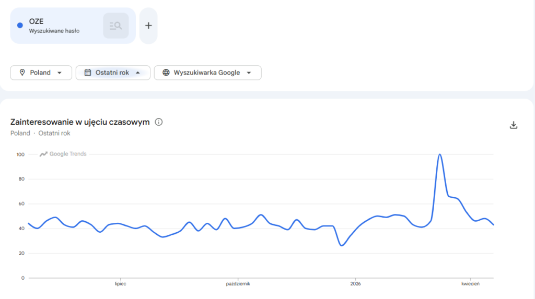Click the 2026 label on the time axis

coord(355,284)
